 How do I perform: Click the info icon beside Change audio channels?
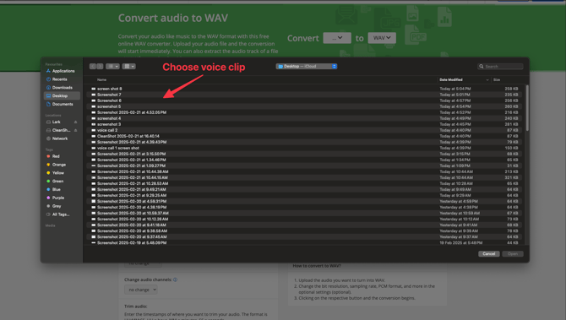175,279
